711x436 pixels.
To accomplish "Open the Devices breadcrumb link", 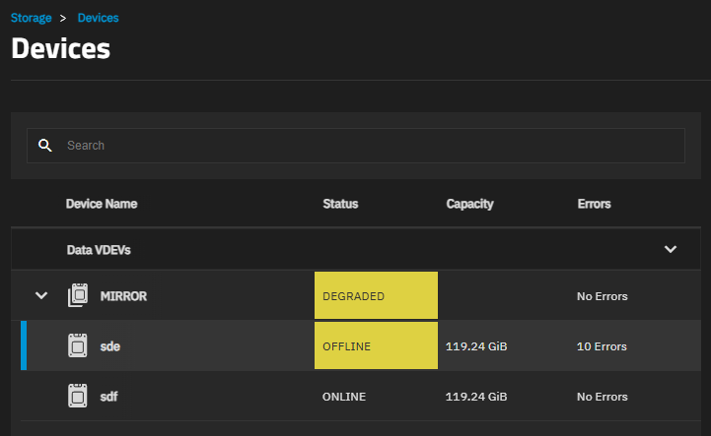I will pyautogui.click(x=98, y=18).
